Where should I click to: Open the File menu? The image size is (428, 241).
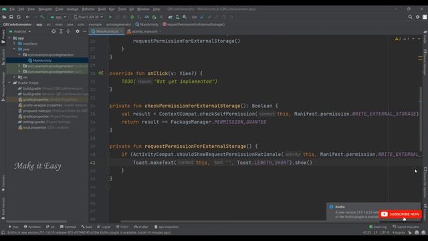tap(12, 9)
